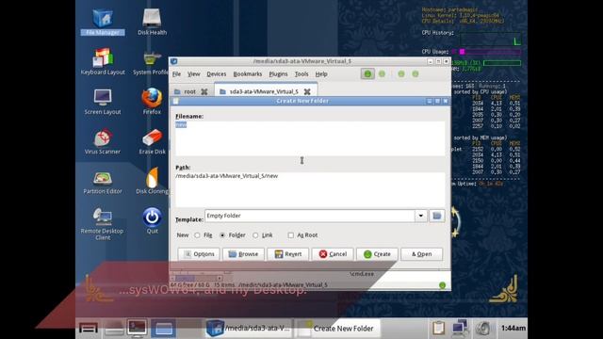The image size is (603, 339).
Task: Click the Empty Folder template combo box
Action: (310, 216)
